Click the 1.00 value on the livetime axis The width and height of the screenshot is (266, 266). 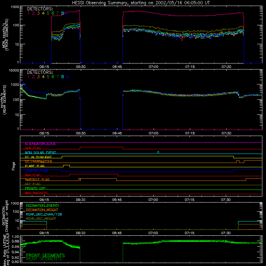[15, 236]
